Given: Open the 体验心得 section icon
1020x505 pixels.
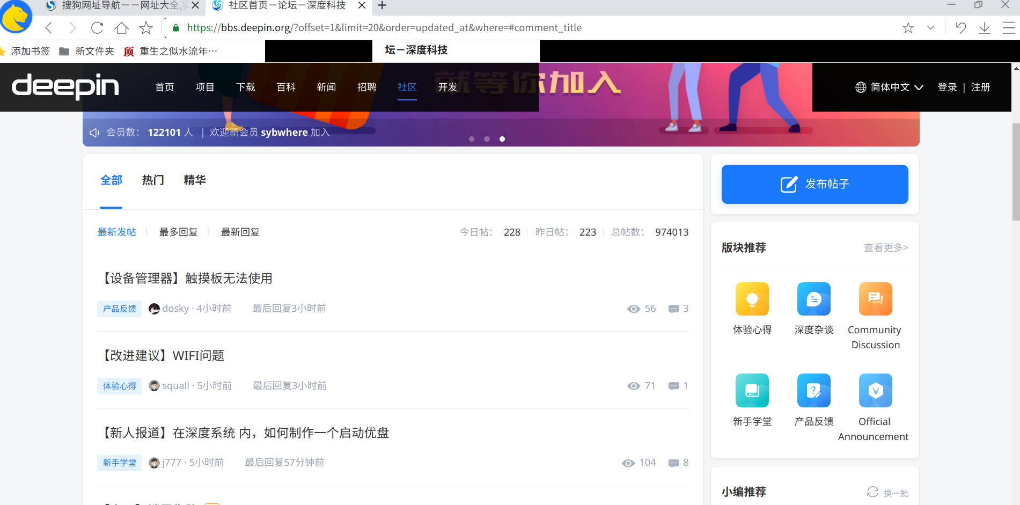Looking at the screenshot, I should pos(752,299).
